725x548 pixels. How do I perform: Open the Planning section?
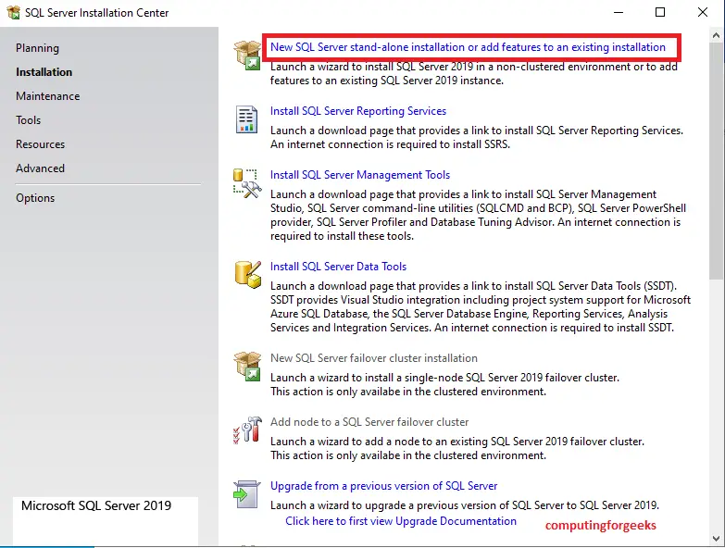(37, 48)
